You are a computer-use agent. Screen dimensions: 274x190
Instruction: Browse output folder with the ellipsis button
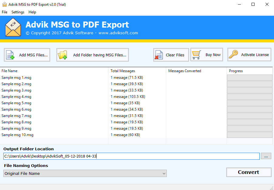pos(266,156)
